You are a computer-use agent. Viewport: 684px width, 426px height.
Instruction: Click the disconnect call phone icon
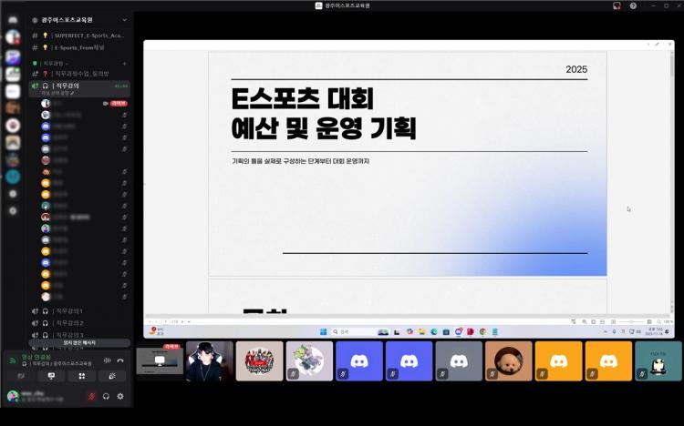120,360
